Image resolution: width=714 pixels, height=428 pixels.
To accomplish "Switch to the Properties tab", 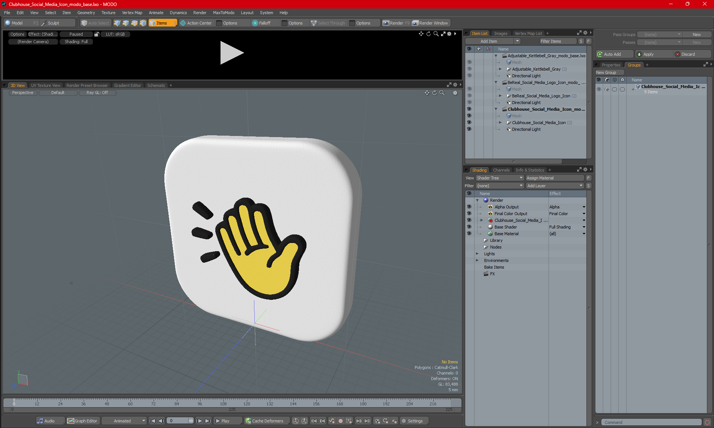I will [611, 65].
